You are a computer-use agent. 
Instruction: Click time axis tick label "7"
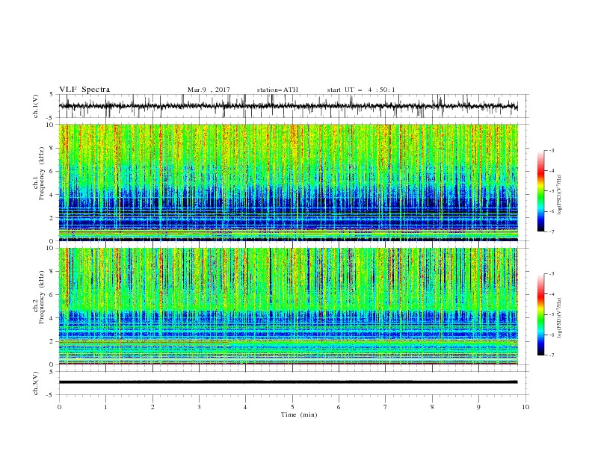[386, 407]
